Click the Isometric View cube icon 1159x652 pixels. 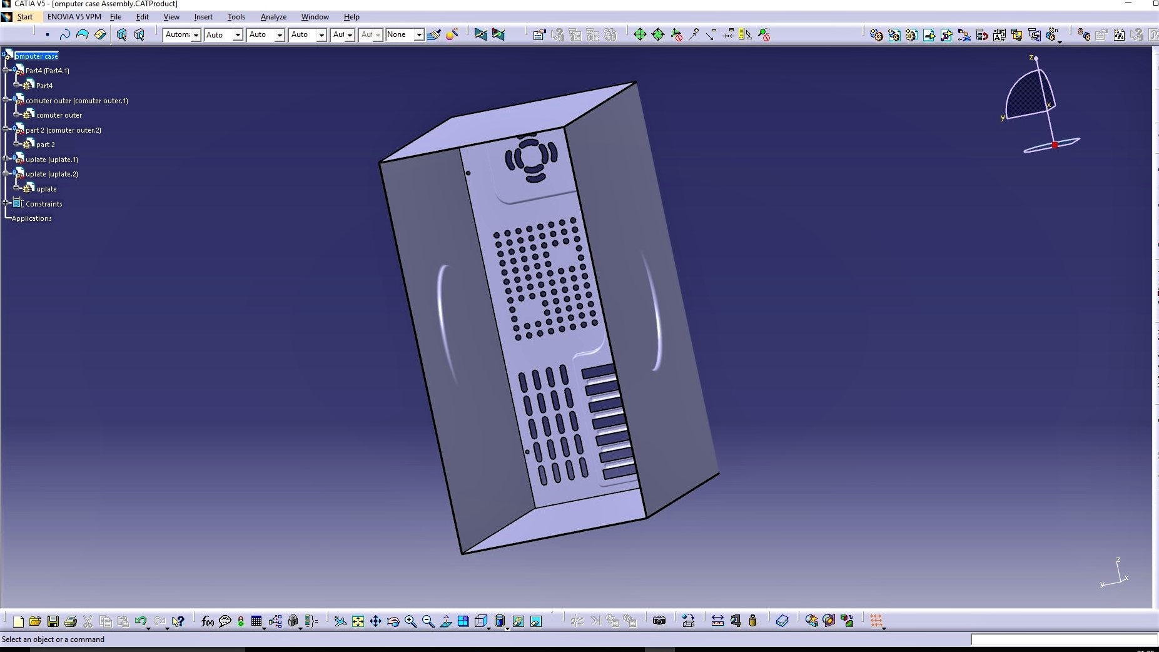(x=480, y=621)
